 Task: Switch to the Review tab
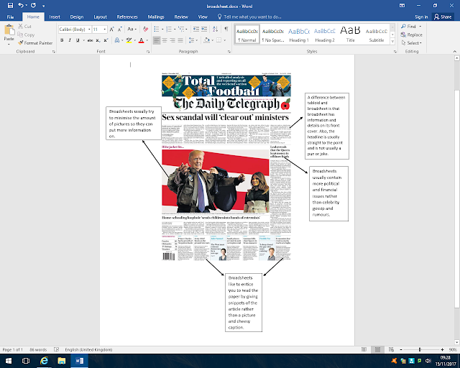pyautogui.click(x=181, y=17)
